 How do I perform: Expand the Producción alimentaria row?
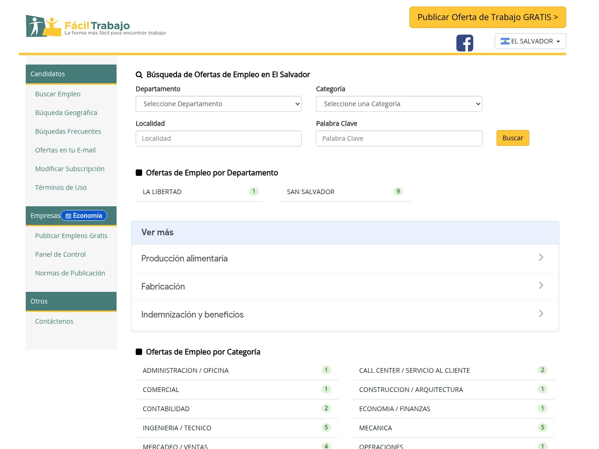coord(345,258)
